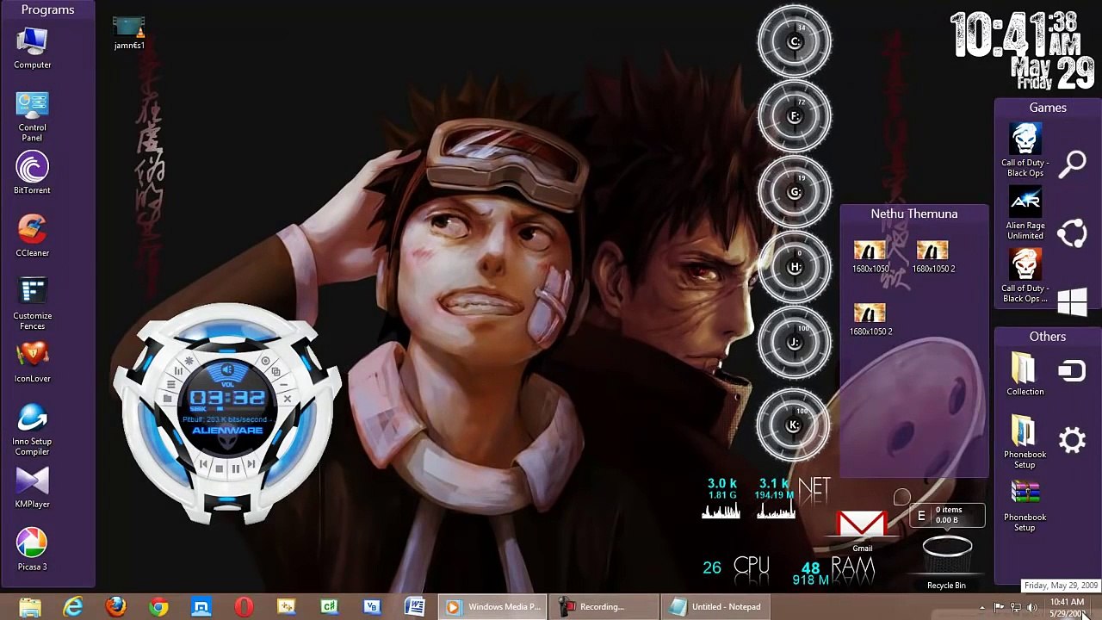The image size is (1102, 620).
Task: Skip to previous track in Alienware player
Action: 203,465
